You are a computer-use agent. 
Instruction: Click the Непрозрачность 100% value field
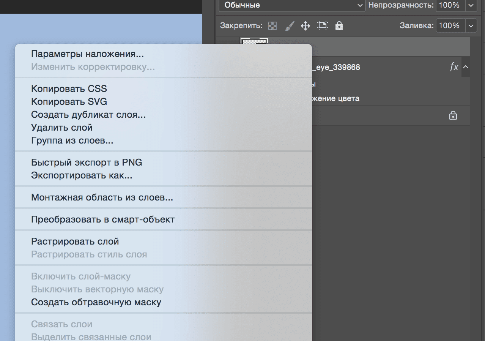pyautogui.click(x=450, y=5)
